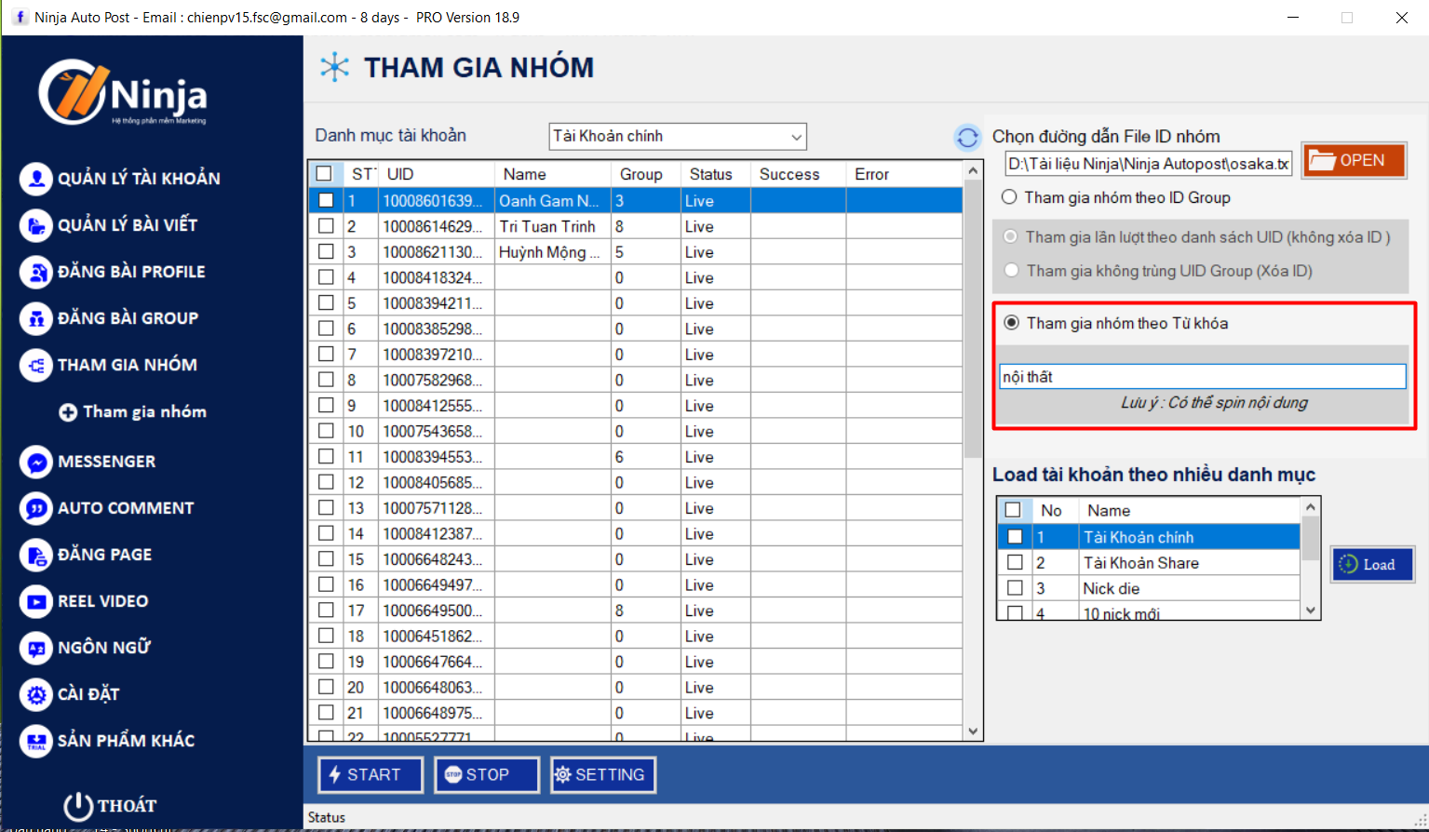This screenshot has height=832, width=1429.
Task: Open Đăng bài Group menu
Action: [128, 318]
